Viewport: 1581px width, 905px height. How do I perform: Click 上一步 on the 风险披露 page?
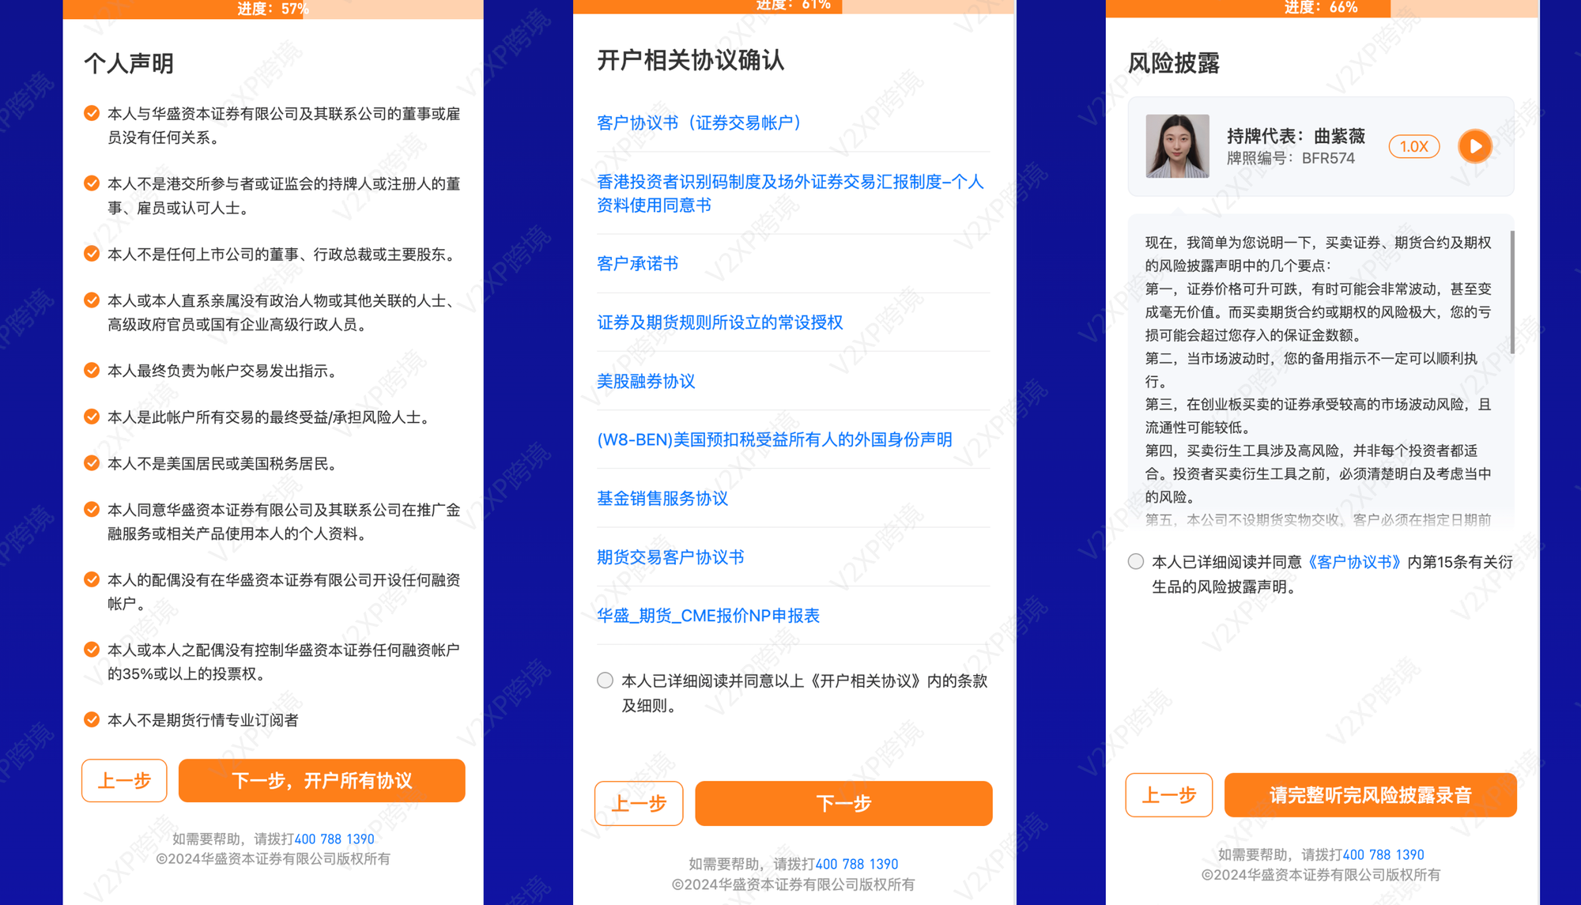click(x=1168, y=794)
